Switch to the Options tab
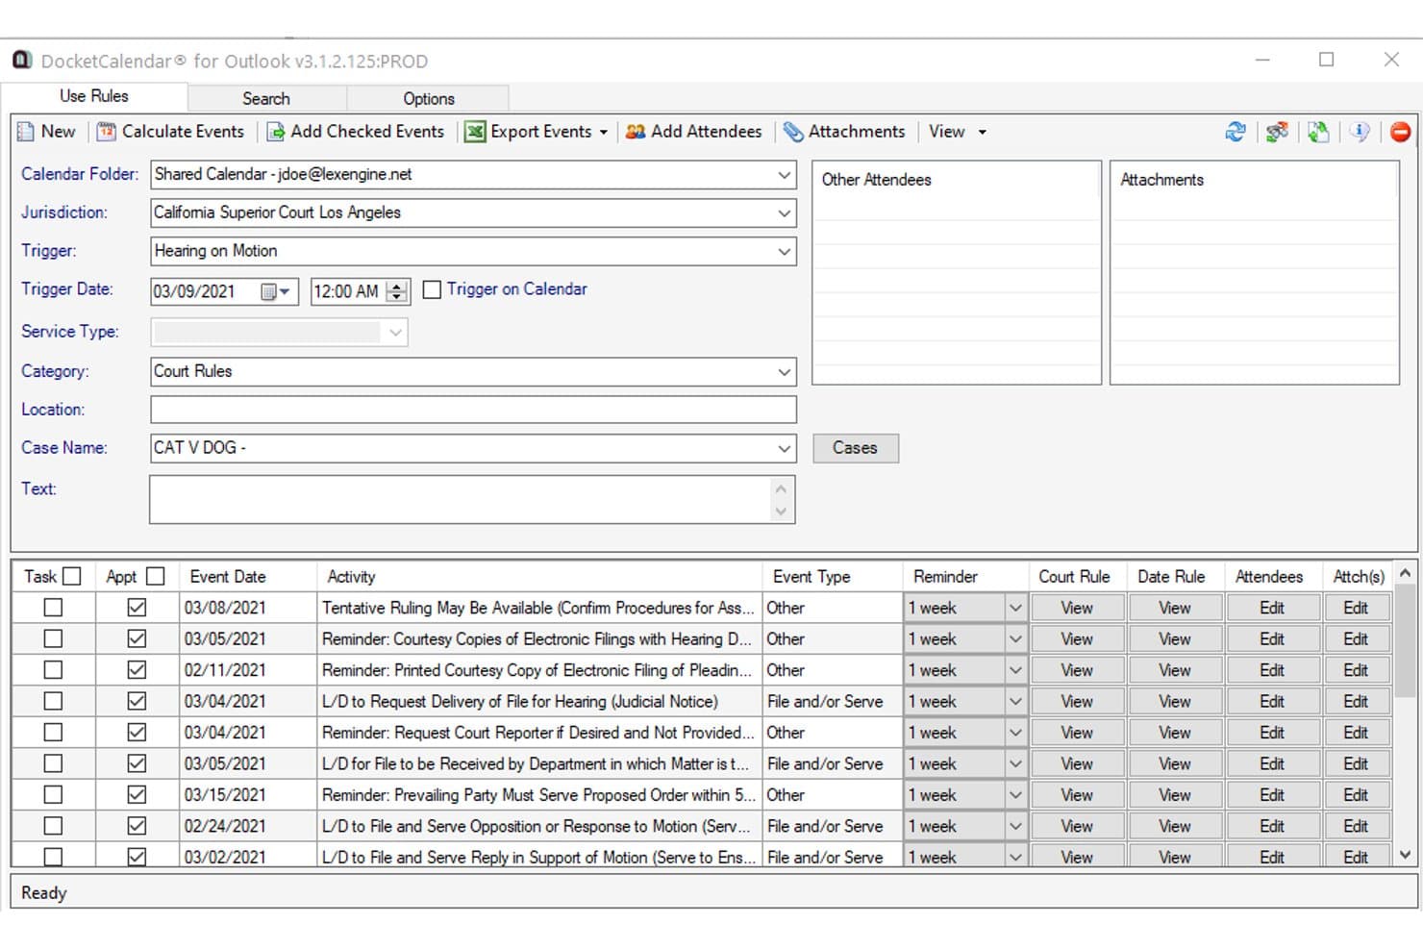This screenshot has width=1423, height=949. 429,98
